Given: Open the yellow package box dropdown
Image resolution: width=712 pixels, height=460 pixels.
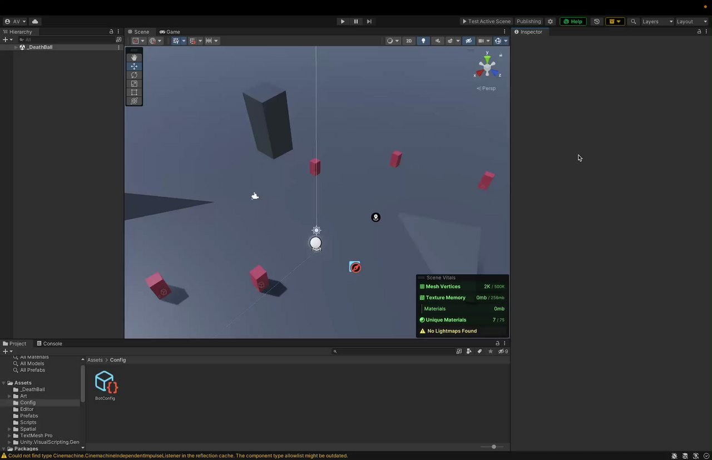Looking at the screenshot, I should click(x=615, y=22).
